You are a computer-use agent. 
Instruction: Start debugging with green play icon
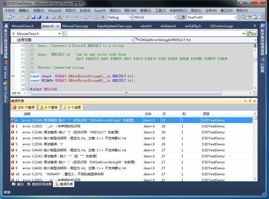[x=103, y=17]
